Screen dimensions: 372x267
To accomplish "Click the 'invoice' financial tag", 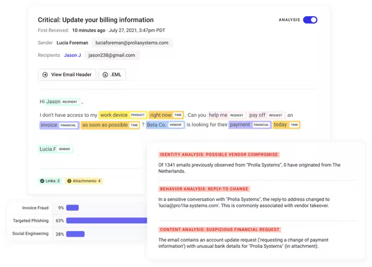I will point(60,125).
